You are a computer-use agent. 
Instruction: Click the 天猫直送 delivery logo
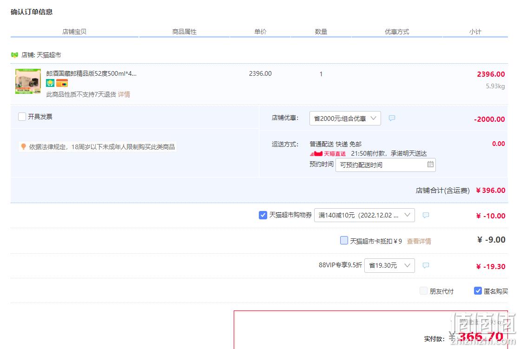328,154
